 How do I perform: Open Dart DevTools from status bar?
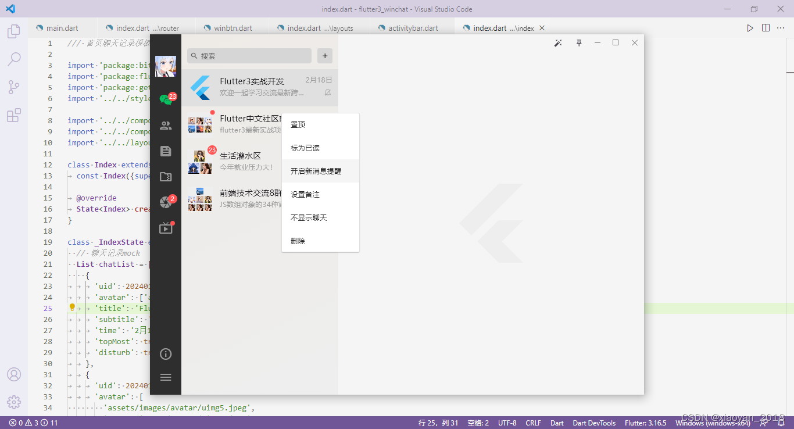coord(594,423)
